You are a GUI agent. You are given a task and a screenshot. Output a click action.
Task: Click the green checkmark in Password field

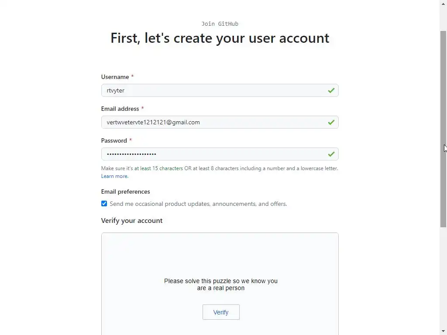tap(331, 154)
